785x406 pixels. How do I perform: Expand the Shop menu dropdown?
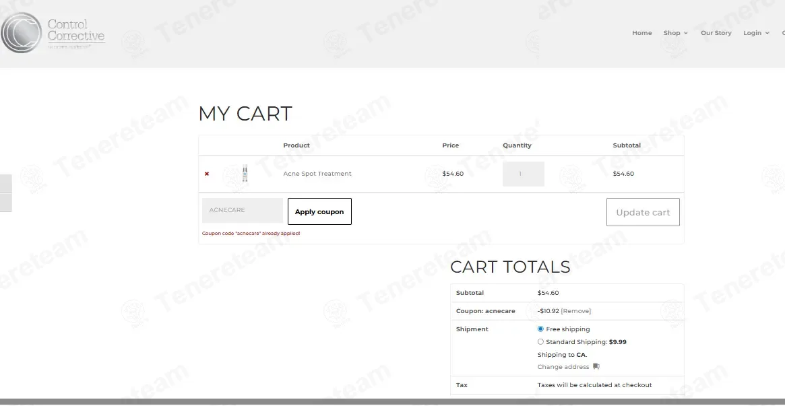[x=675, y=33]
